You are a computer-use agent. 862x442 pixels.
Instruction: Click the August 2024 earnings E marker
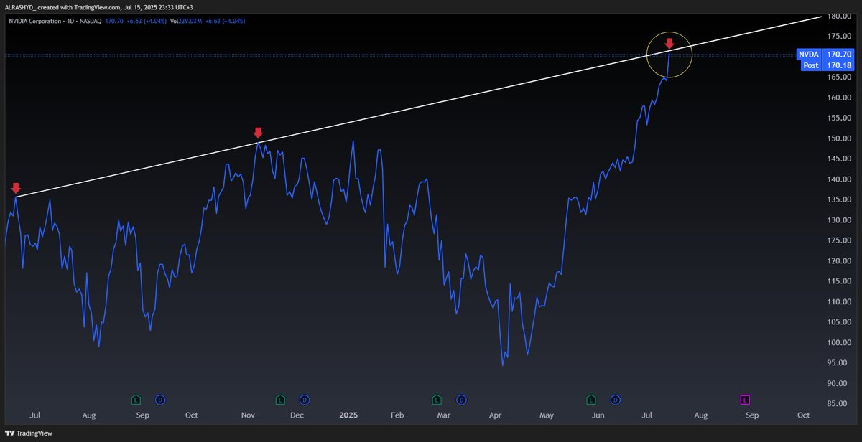[x=136, y=399]
